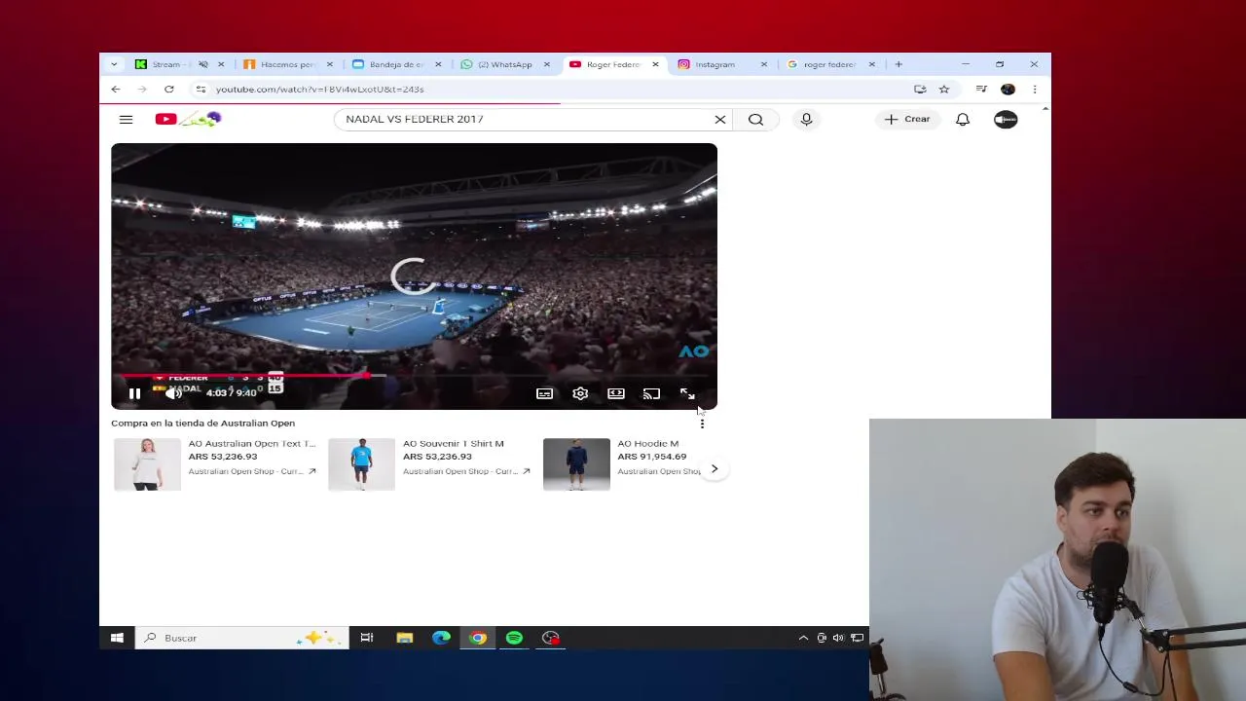Viewport: 1246px width, 701px height.
Task: Open the Chrome profile avatar
Action: (1008, 89)
